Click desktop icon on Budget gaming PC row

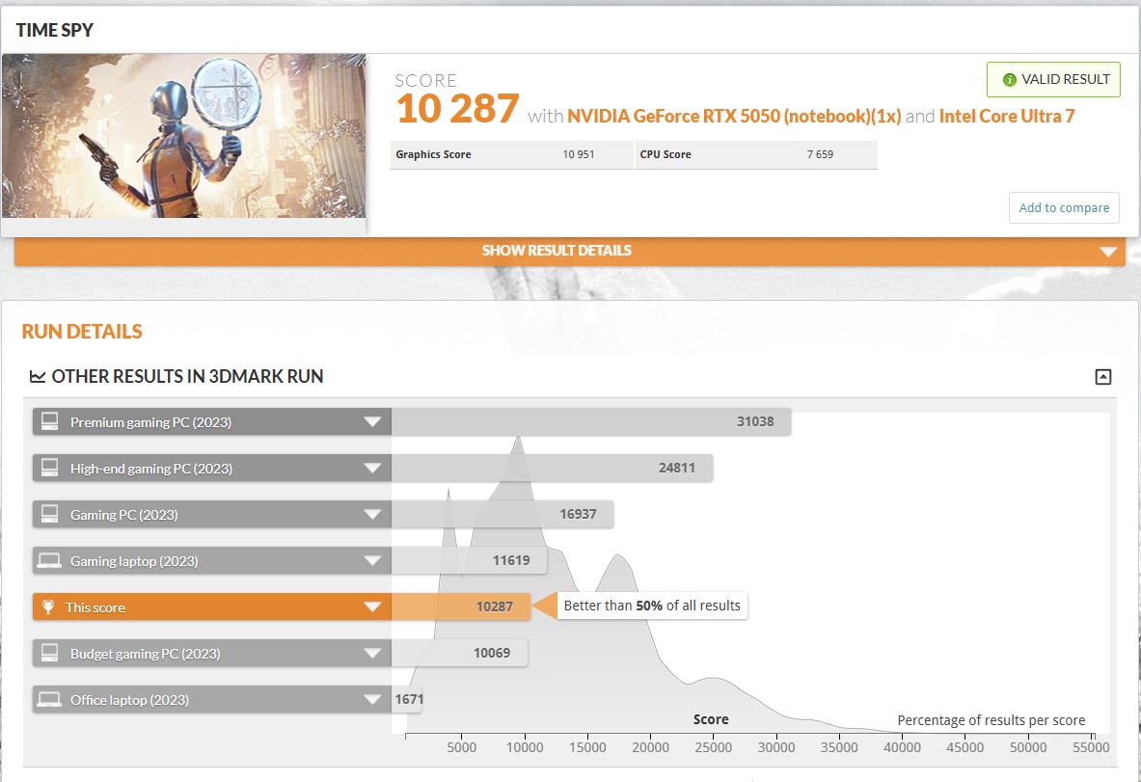49,653
